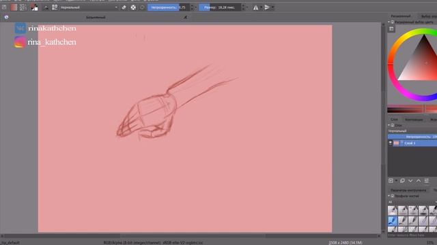
Task: Click the color profile status text
Action: (153, 243)
